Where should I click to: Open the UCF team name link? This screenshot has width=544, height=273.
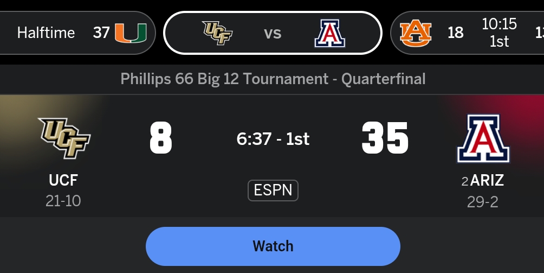(x=63, y=180)
